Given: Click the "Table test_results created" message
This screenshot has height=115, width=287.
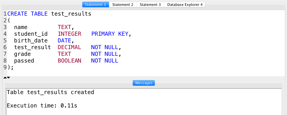Looking at the screenshot, I should (50, 92).
